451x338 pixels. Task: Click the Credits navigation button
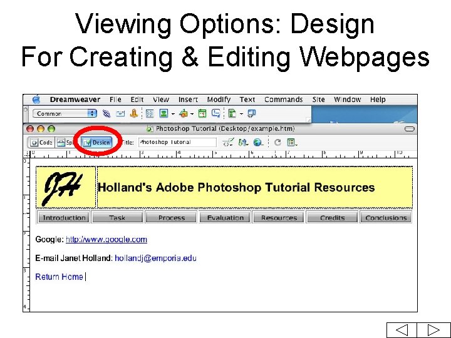[x=332, y=218]
